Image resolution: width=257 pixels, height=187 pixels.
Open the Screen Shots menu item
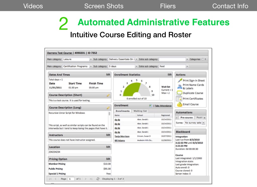tap(104, 6)
